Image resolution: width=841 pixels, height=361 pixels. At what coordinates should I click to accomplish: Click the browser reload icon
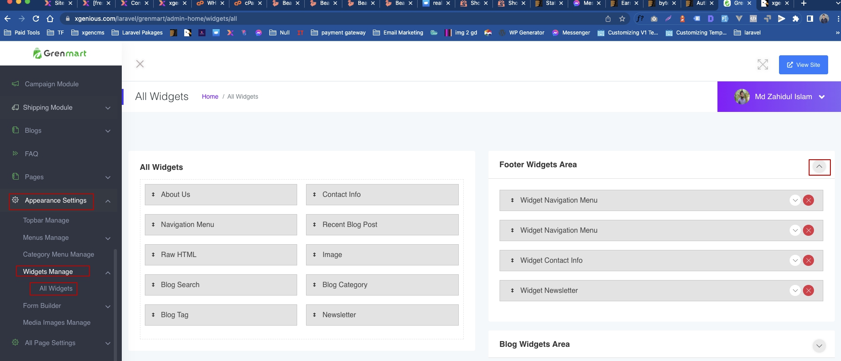point(36,19)
